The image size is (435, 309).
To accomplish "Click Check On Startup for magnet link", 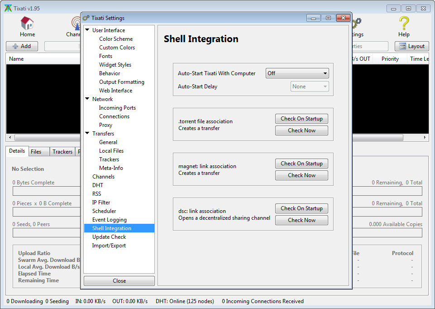I will click(301, 164).
